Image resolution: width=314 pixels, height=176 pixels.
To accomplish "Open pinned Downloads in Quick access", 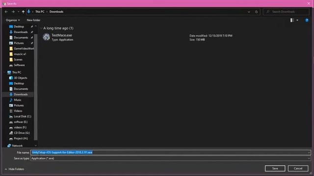I will click(x=21, y=32).
